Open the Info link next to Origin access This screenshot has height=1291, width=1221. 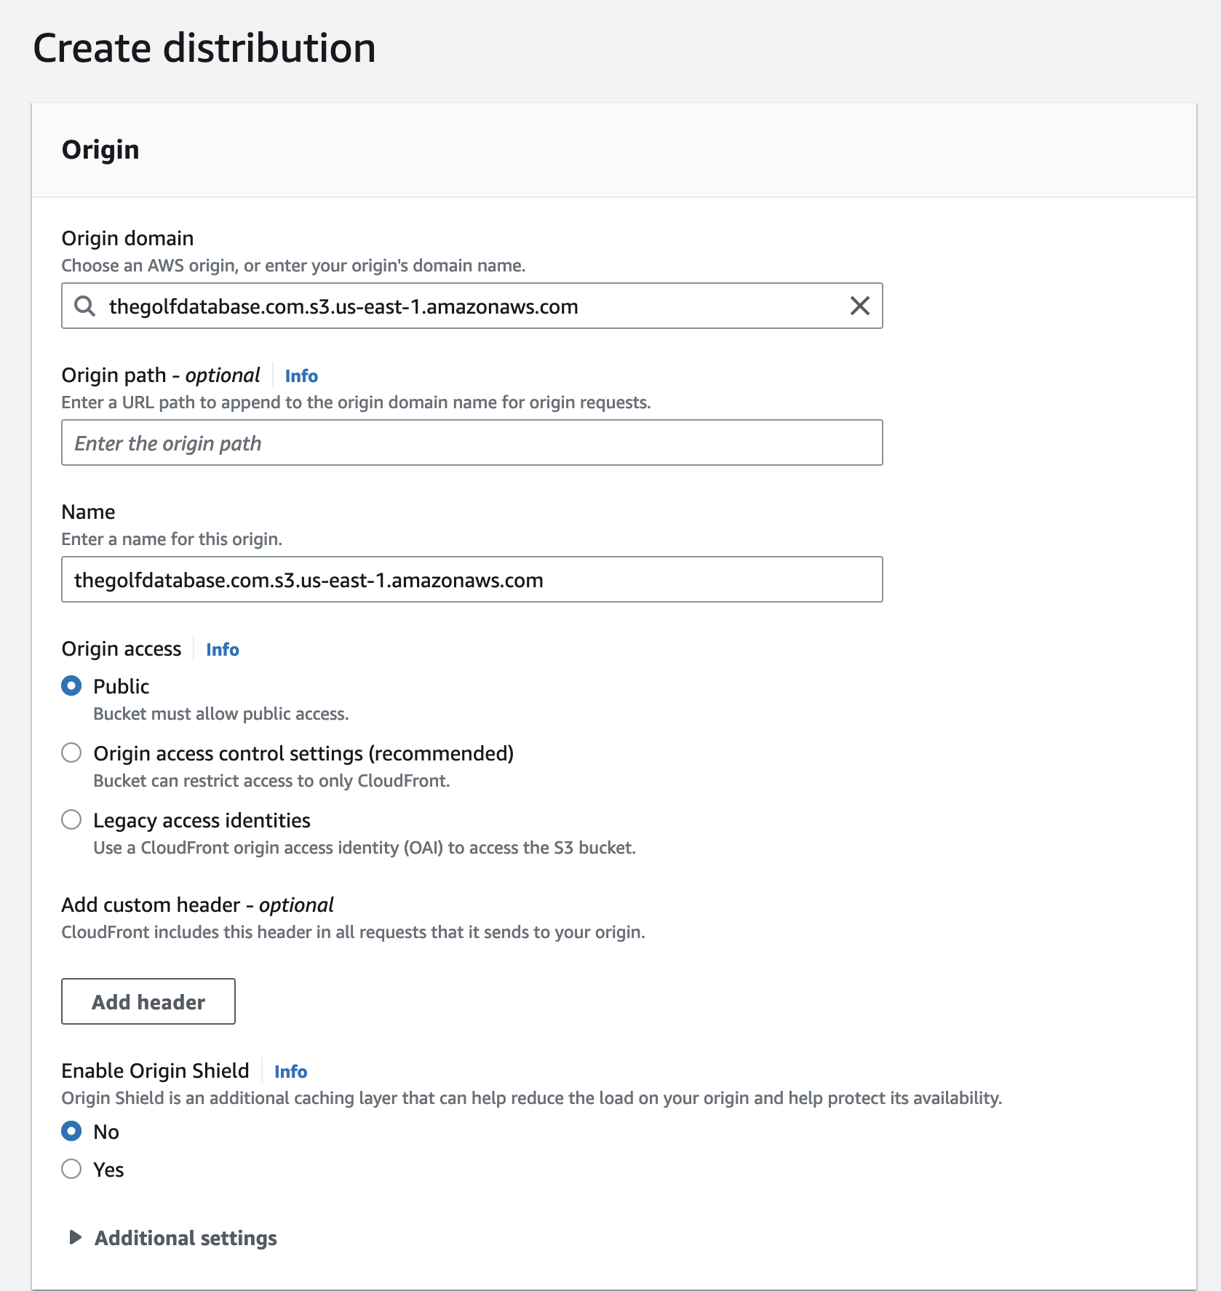pyautogui.click(x=222, y=650)
